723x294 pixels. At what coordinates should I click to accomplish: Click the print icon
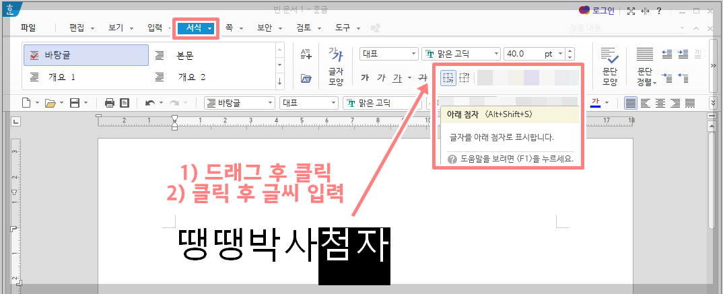coord(110,103)
